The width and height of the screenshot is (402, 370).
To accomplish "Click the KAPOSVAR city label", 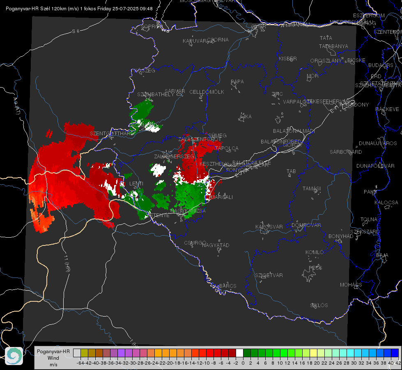I will (x=269, y=227).
